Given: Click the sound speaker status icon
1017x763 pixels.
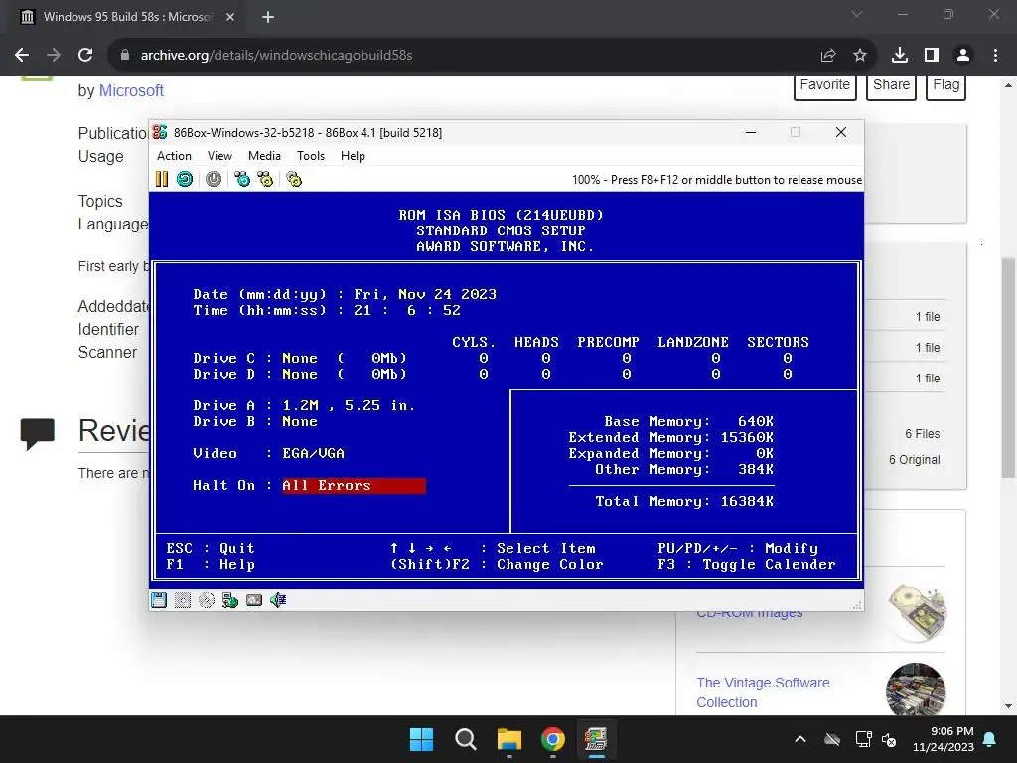Looking at the screenshot, I should (278, 600).
